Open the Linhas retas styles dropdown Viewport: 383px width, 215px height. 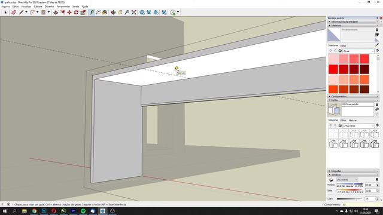(x=358, y=125)
